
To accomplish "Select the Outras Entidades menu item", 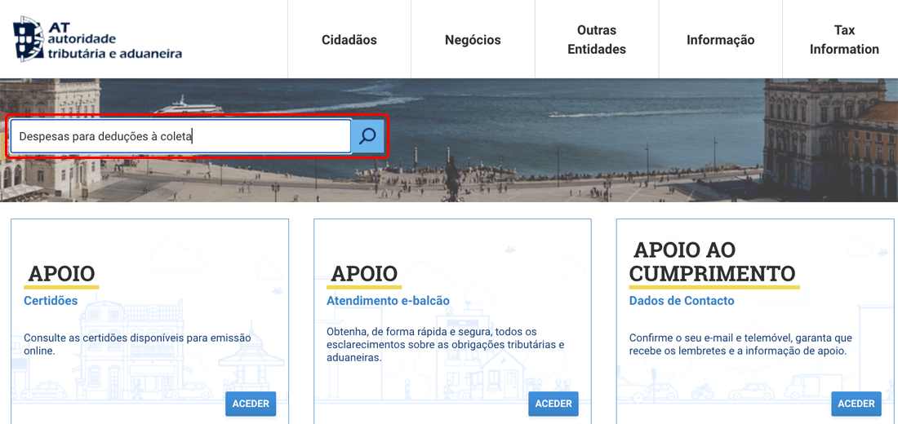I will [x=597, y=39].
